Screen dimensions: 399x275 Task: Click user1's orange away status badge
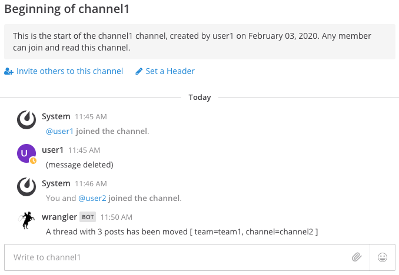tap(33, 160)
